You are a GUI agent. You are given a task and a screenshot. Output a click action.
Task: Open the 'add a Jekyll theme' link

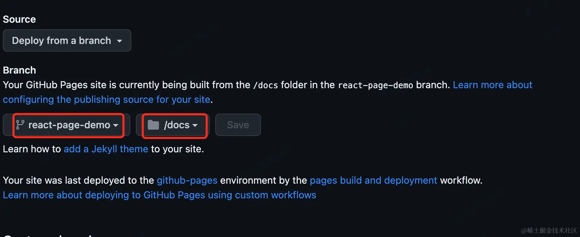[106, 149]
